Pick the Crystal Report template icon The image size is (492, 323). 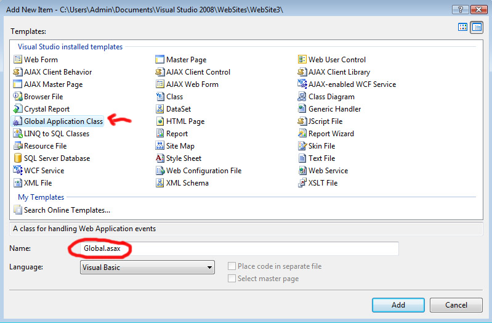(18, 108)
